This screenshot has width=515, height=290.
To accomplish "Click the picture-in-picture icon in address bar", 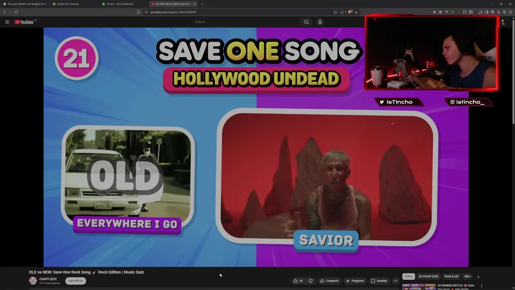I will [335, 12].
